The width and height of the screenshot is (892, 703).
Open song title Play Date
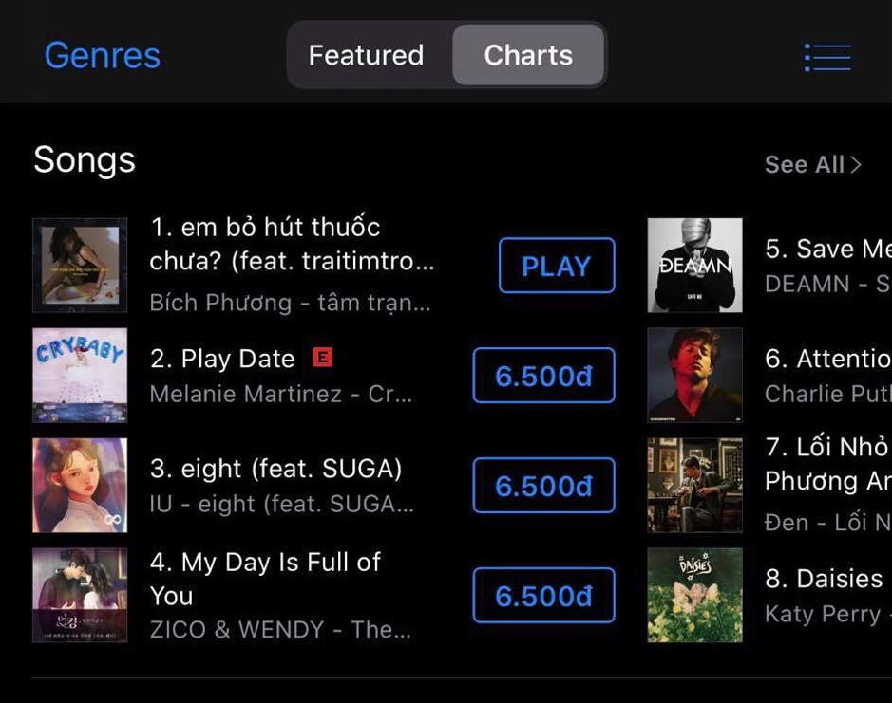click(x=237, y=359)
